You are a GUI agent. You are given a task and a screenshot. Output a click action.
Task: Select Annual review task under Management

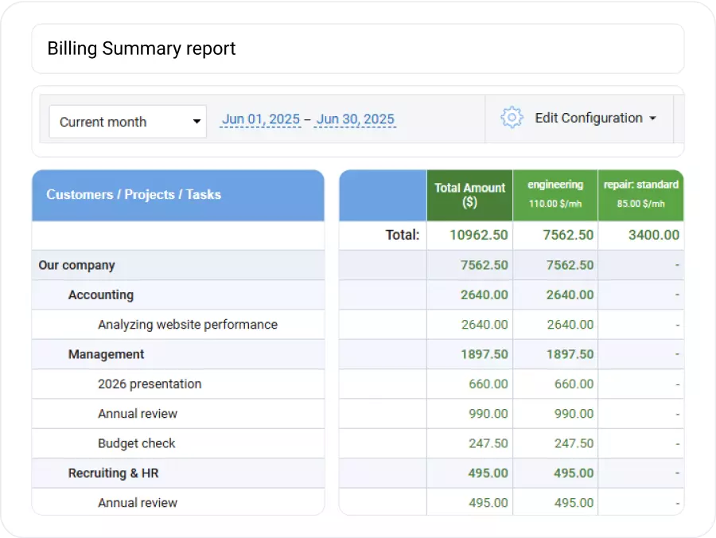pyautogui.click(x=178, y=414)
